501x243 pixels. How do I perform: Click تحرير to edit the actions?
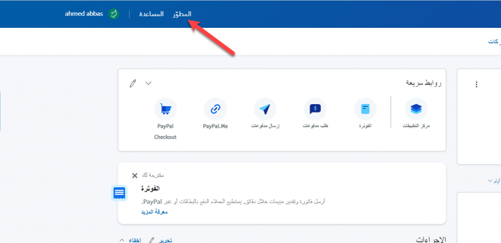click(x=164, y=240)
